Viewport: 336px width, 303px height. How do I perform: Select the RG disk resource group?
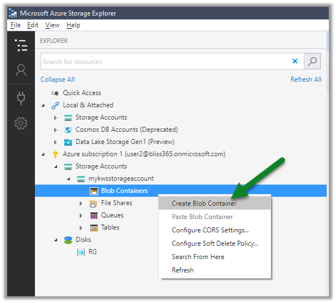coord(93,252)
